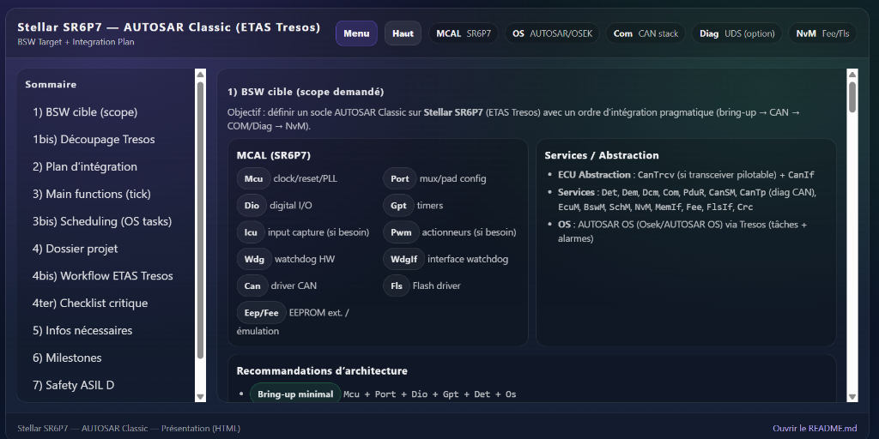Click the 'clock/reset/PLL' description
This screenshot has height=439, width=879.
tap(306, 178)
